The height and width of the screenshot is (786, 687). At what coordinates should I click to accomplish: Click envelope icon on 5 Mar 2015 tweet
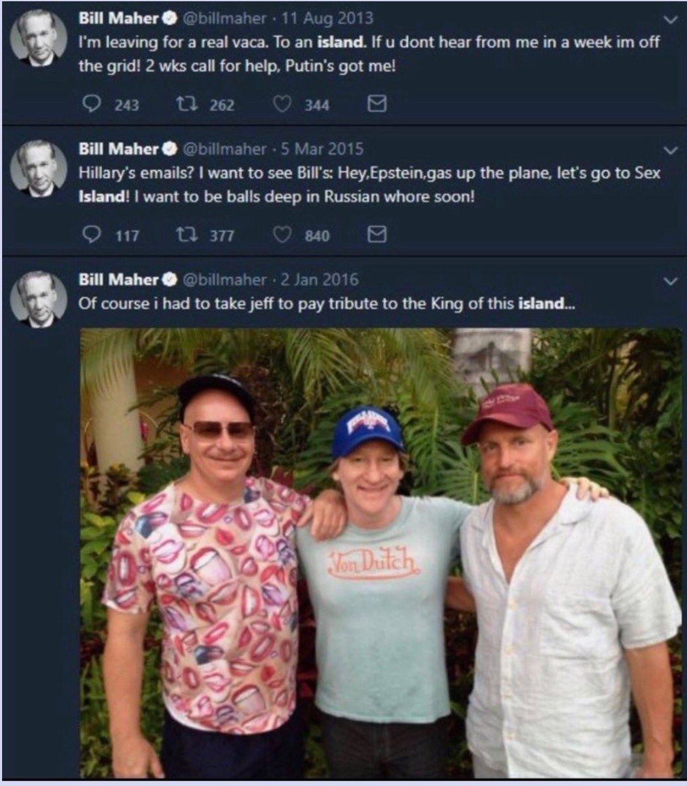coord(377,235)
